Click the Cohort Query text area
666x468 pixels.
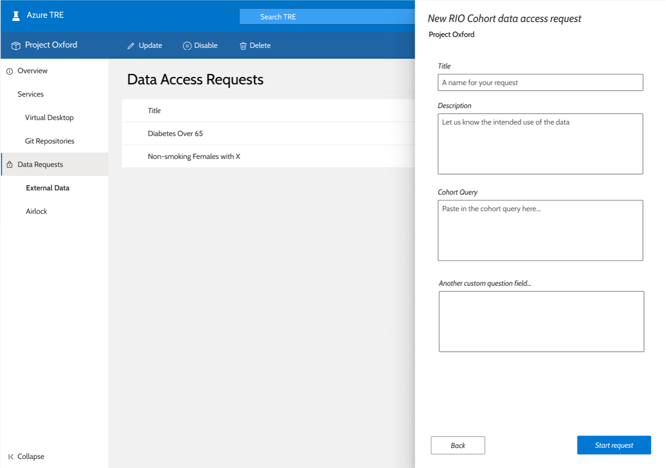(540, 230)
